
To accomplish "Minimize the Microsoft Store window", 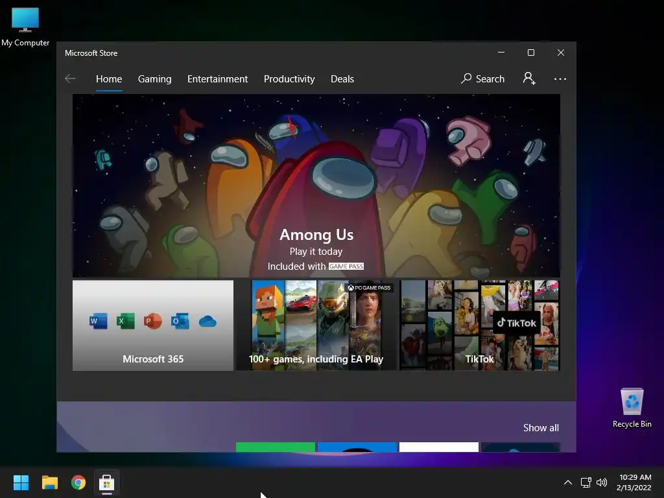I will [x=501, y=53].
